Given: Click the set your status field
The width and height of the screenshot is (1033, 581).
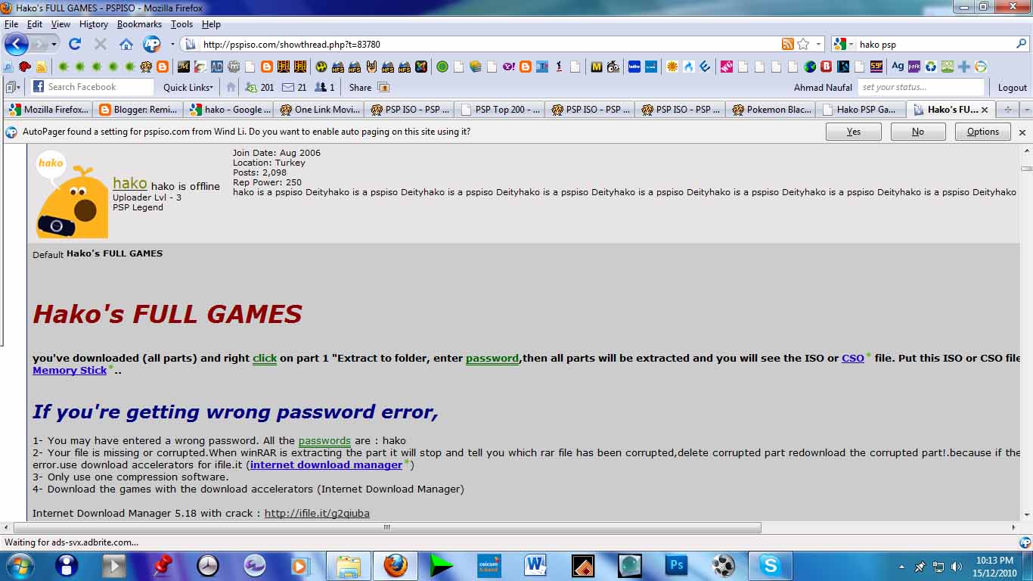Looking at the screenshot, I should (x=921, y=87).
